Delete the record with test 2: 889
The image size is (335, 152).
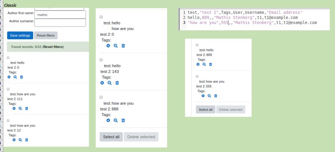point(210,64)
